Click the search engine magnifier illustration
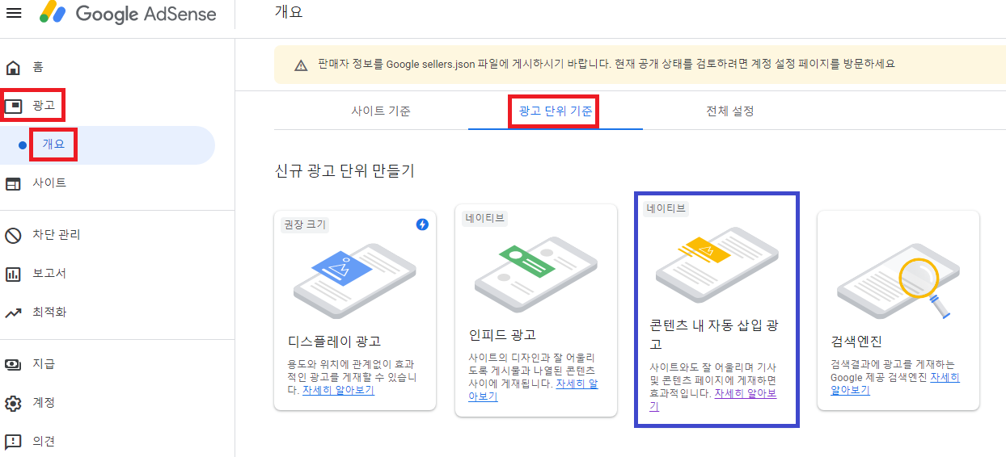1006x457 pixels. point(898,281)
